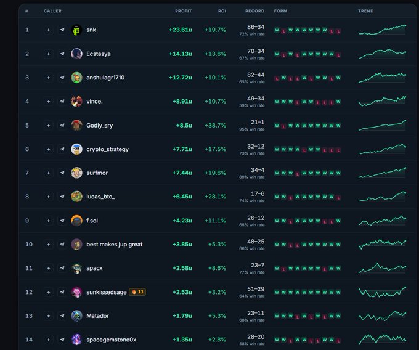
Task: Open the Telegram icon in lucas_btc_'s row
Action: coord(62,197)
